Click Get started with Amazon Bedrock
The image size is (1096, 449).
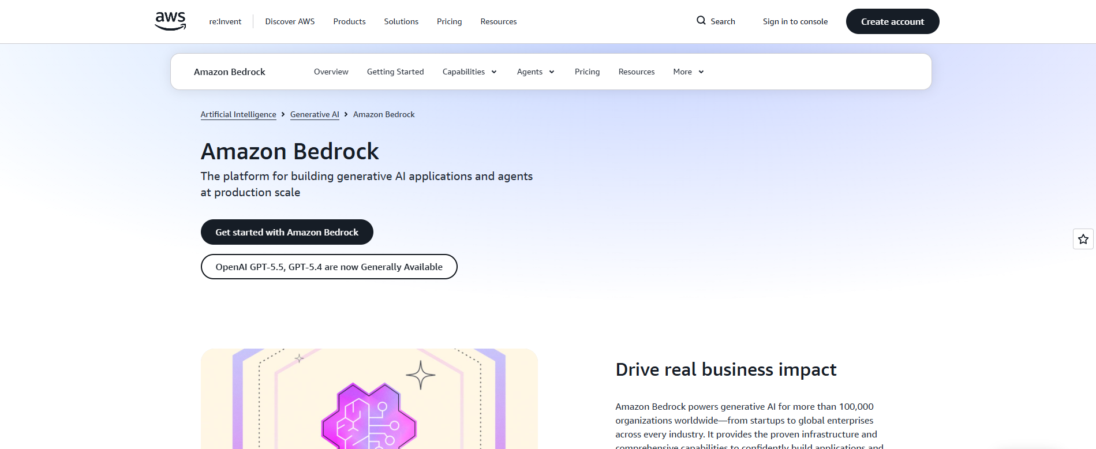point(287,232)
